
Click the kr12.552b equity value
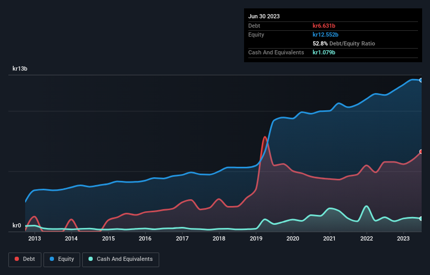(x=326, y=35)
